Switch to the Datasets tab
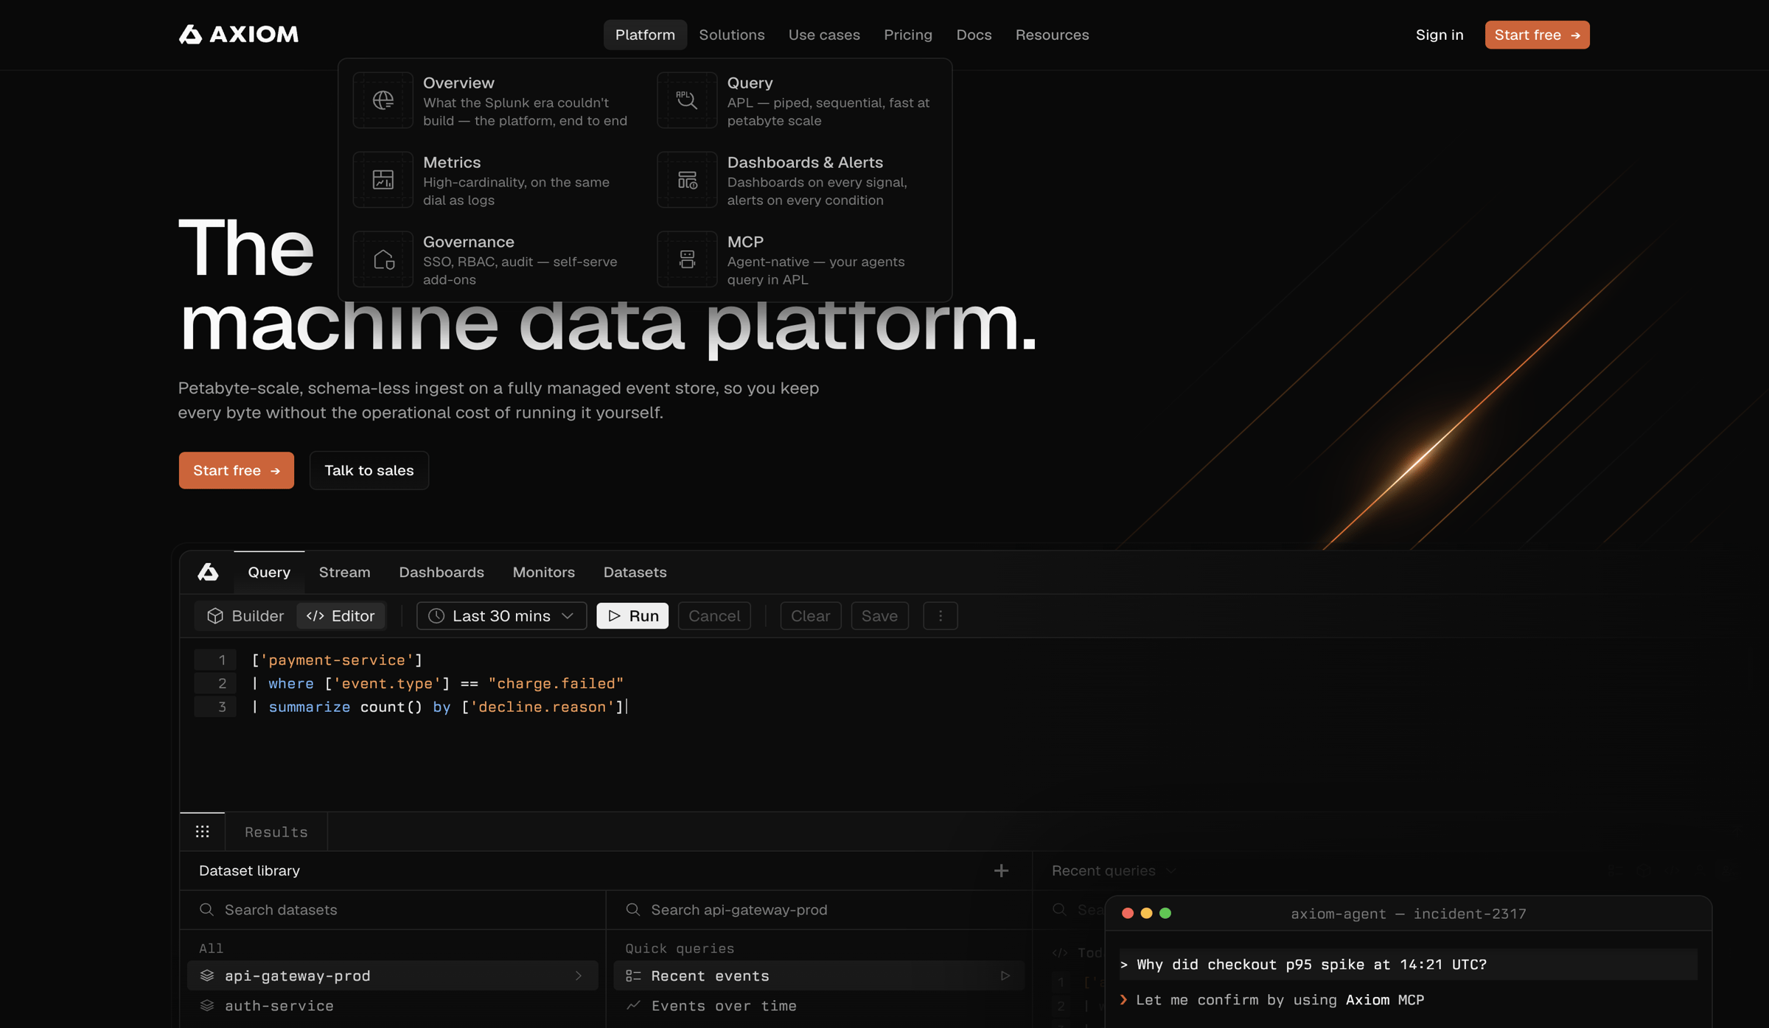The image size is (1769, 1028). [635, 573]
